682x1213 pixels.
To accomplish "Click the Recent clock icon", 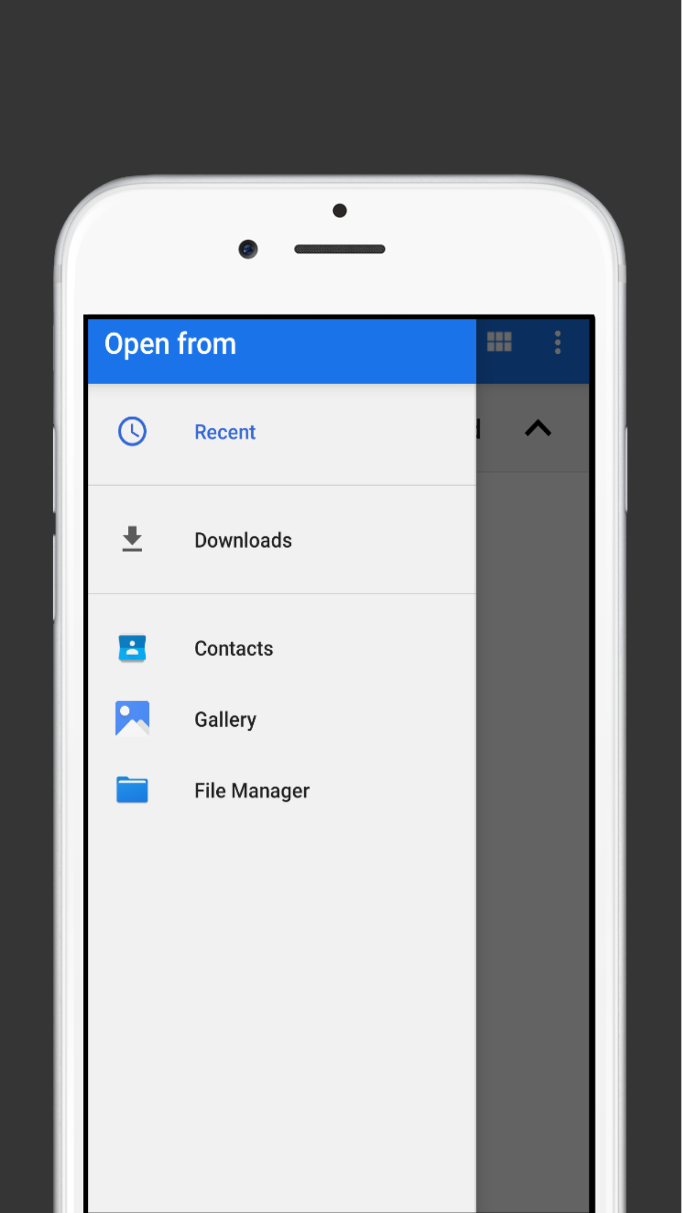I will [132, 431].
